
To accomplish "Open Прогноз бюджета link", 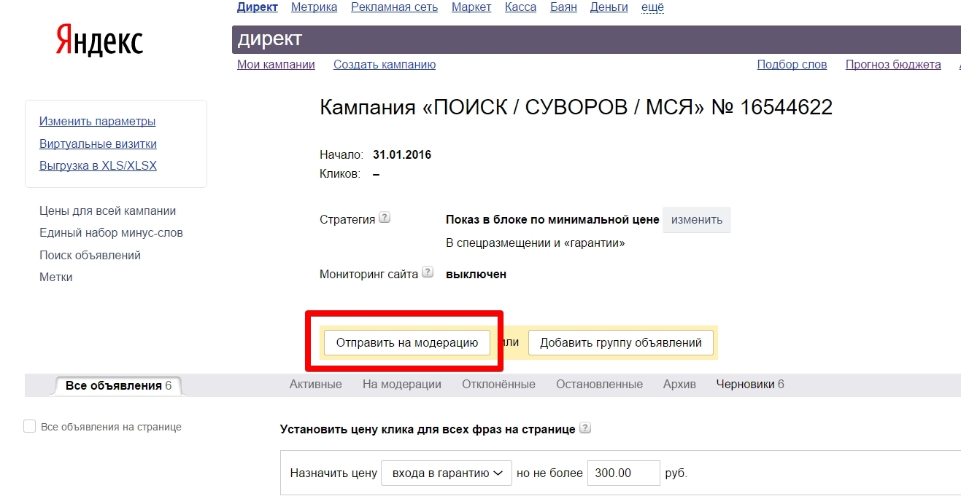I will [893, 64].
